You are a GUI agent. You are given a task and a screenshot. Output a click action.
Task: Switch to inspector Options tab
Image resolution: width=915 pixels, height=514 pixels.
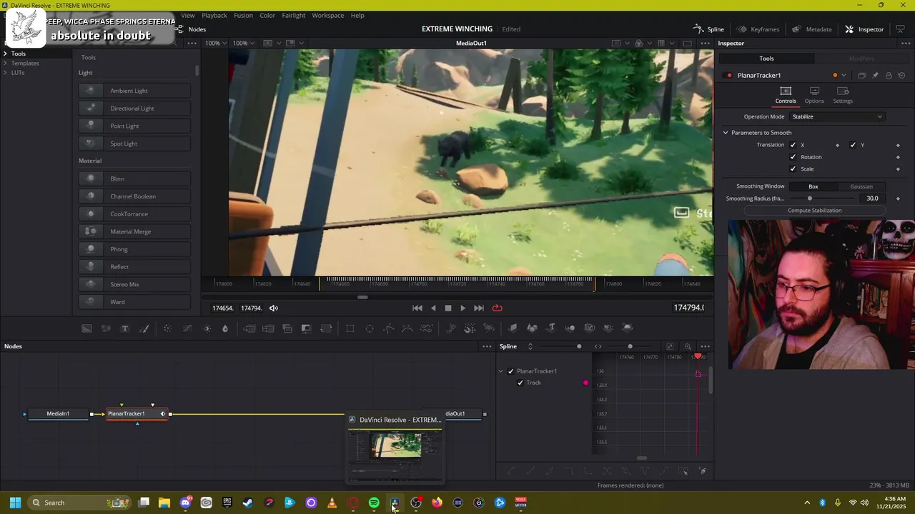tap(814, 95)
